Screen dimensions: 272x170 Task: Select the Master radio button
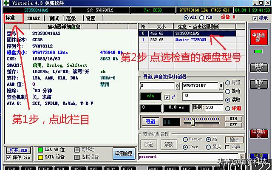(x=185, y=139)
